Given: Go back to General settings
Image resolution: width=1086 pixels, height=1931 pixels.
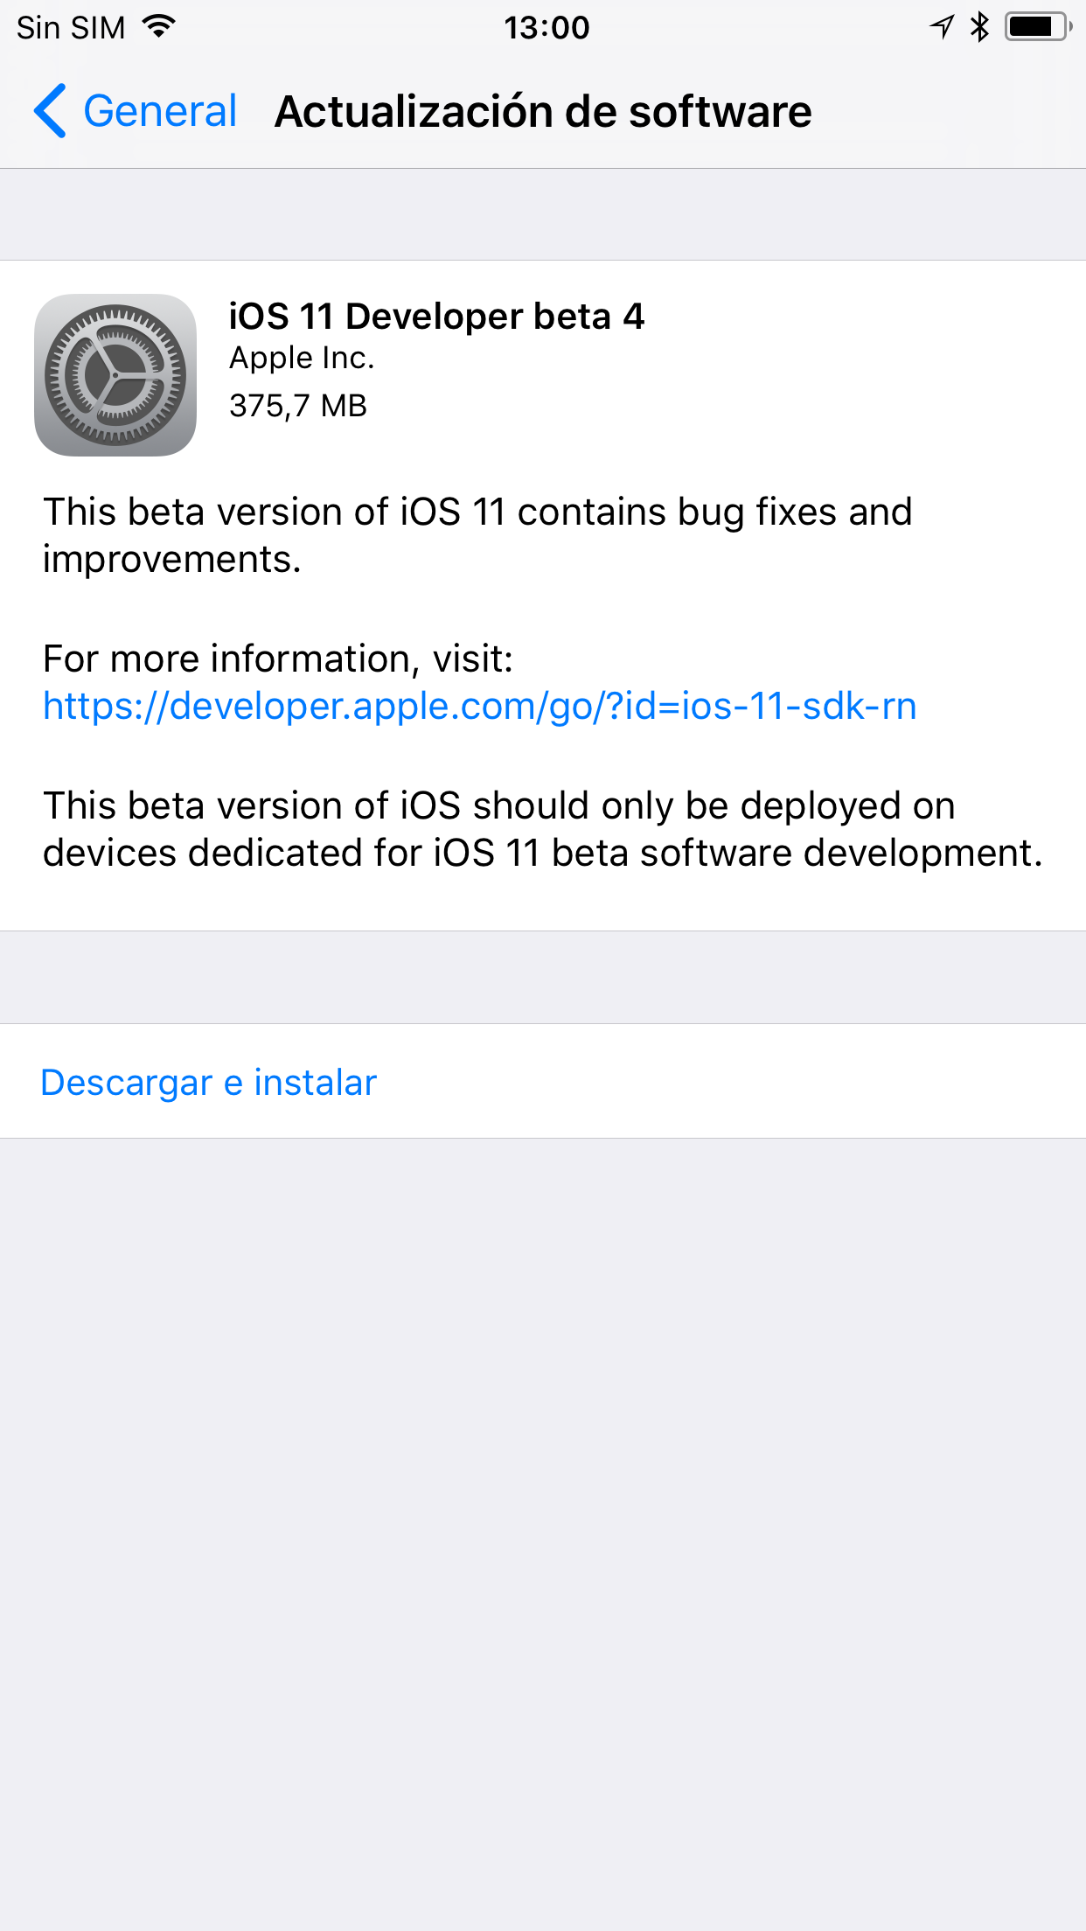Looking at the screenshot, I should coord(136,111).
